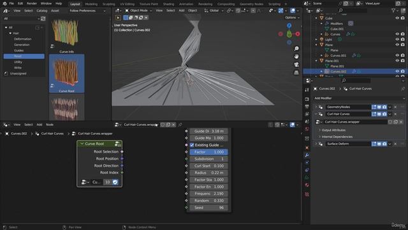The height and width of the screenshot is (230, 408).
Task: Open the Scene properties tab
Action: 307,121
